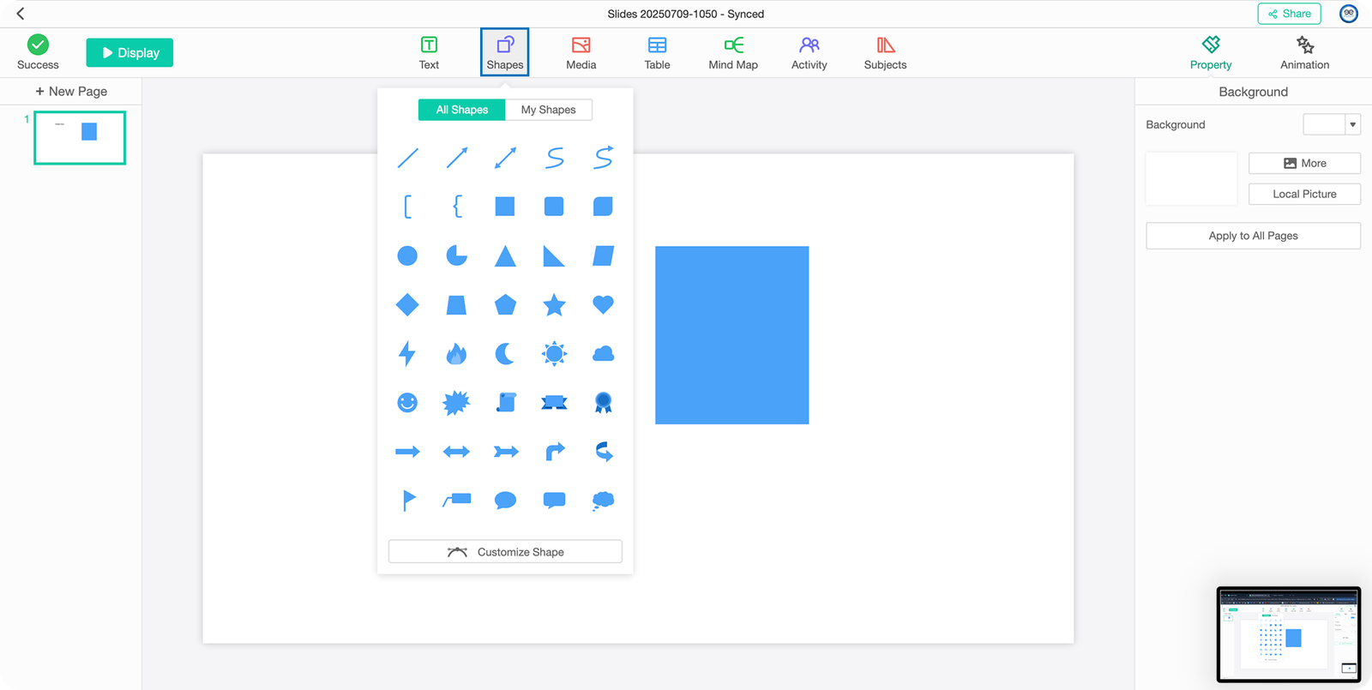Image resolution: width=1372 pixels, height=690 pixels.
Task: Open the Mind Map tool
Action: [733, 53]
